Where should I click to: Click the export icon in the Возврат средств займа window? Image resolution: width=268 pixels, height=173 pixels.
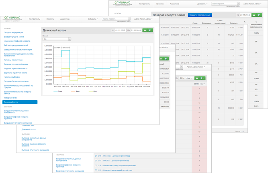coord(259,15)
